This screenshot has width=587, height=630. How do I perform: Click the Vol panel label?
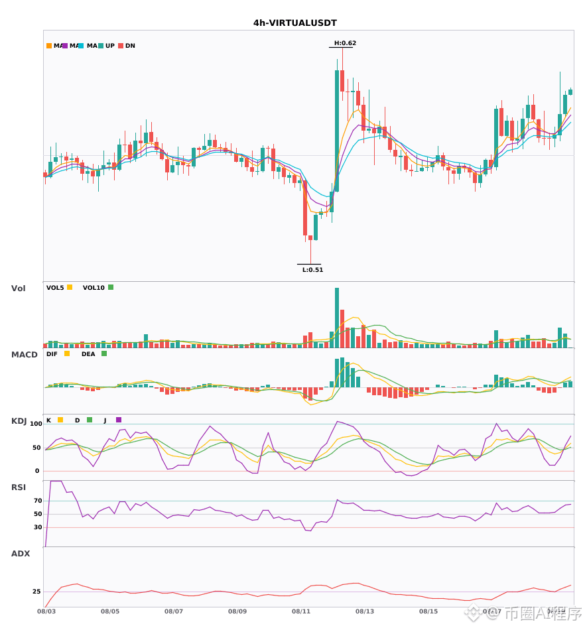18,288
